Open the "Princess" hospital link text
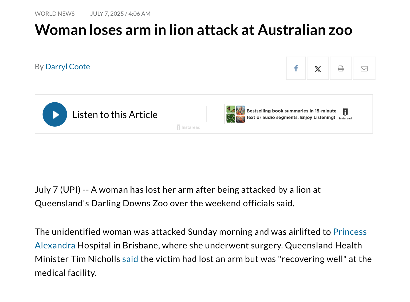Screen dimensions: 410x302 (350, 232)
